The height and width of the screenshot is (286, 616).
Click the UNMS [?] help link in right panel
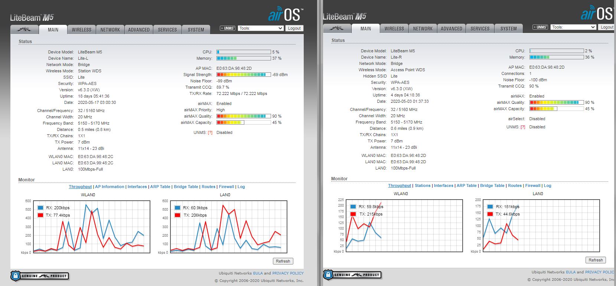point(523,127)
